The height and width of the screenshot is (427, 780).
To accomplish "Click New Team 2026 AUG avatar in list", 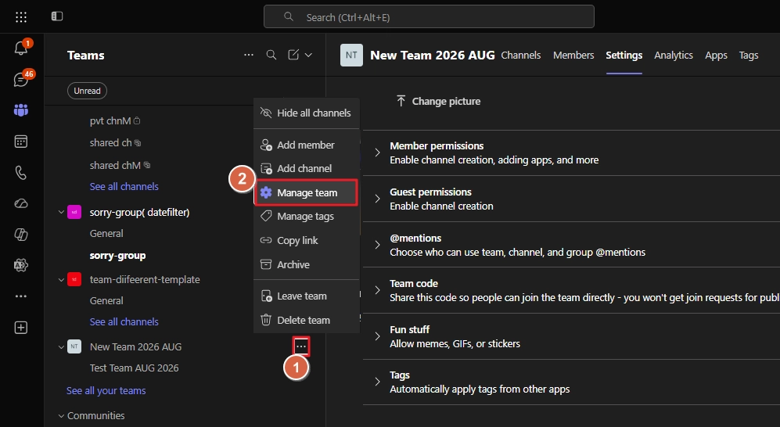I will click(x=74, y=346).
